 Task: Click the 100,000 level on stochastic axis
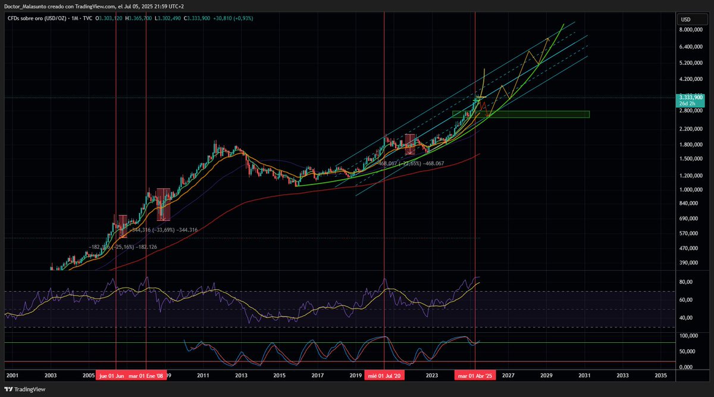(688, 337)
